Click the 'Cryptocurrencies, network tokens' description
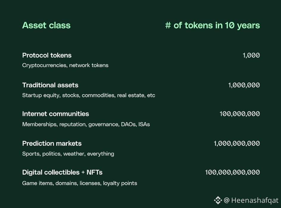The height and width of the screenshot is (208, 281). click(x=65, y=65)
